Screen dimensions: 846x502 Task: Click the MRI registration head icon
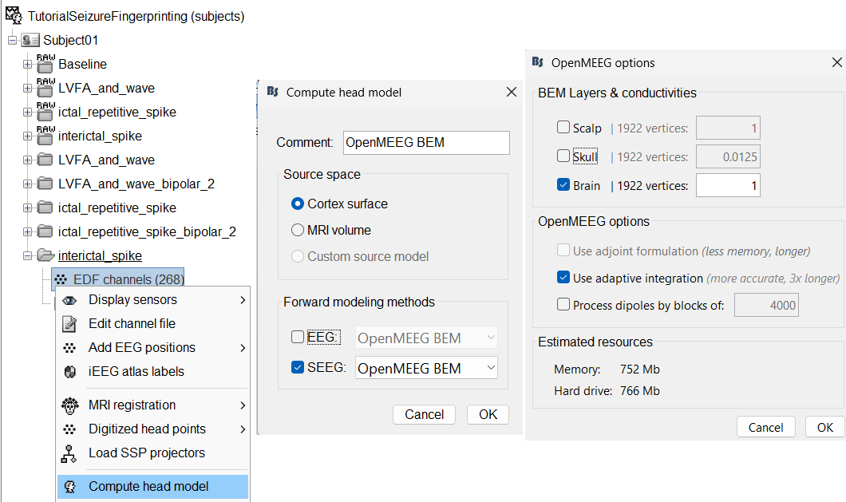click(x=70, y=405)
